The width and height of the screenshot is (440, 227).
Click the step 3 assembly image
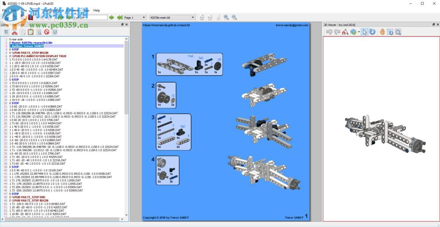[264, 131]
